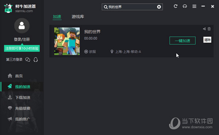This screenshot has height=135, width=219.
Task: Clear the search box with the X icon
Action: (x=159, y=7)
